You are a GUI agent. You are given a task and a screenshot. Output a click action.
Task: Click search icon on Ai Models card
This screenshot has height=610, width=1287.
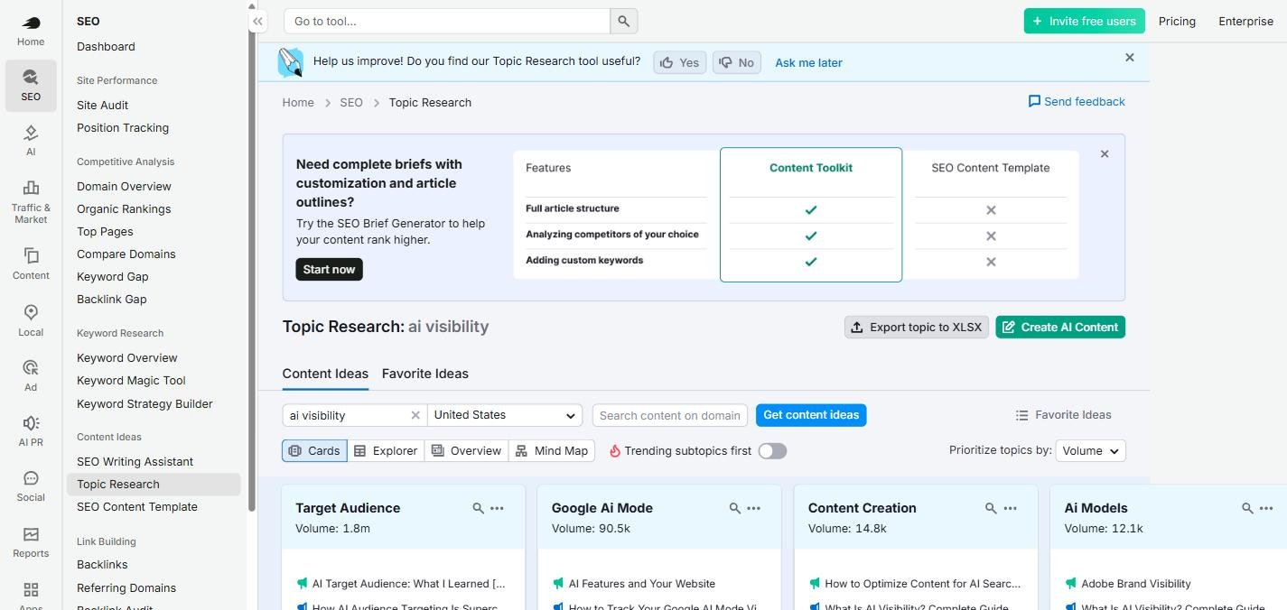[1247, 509]
